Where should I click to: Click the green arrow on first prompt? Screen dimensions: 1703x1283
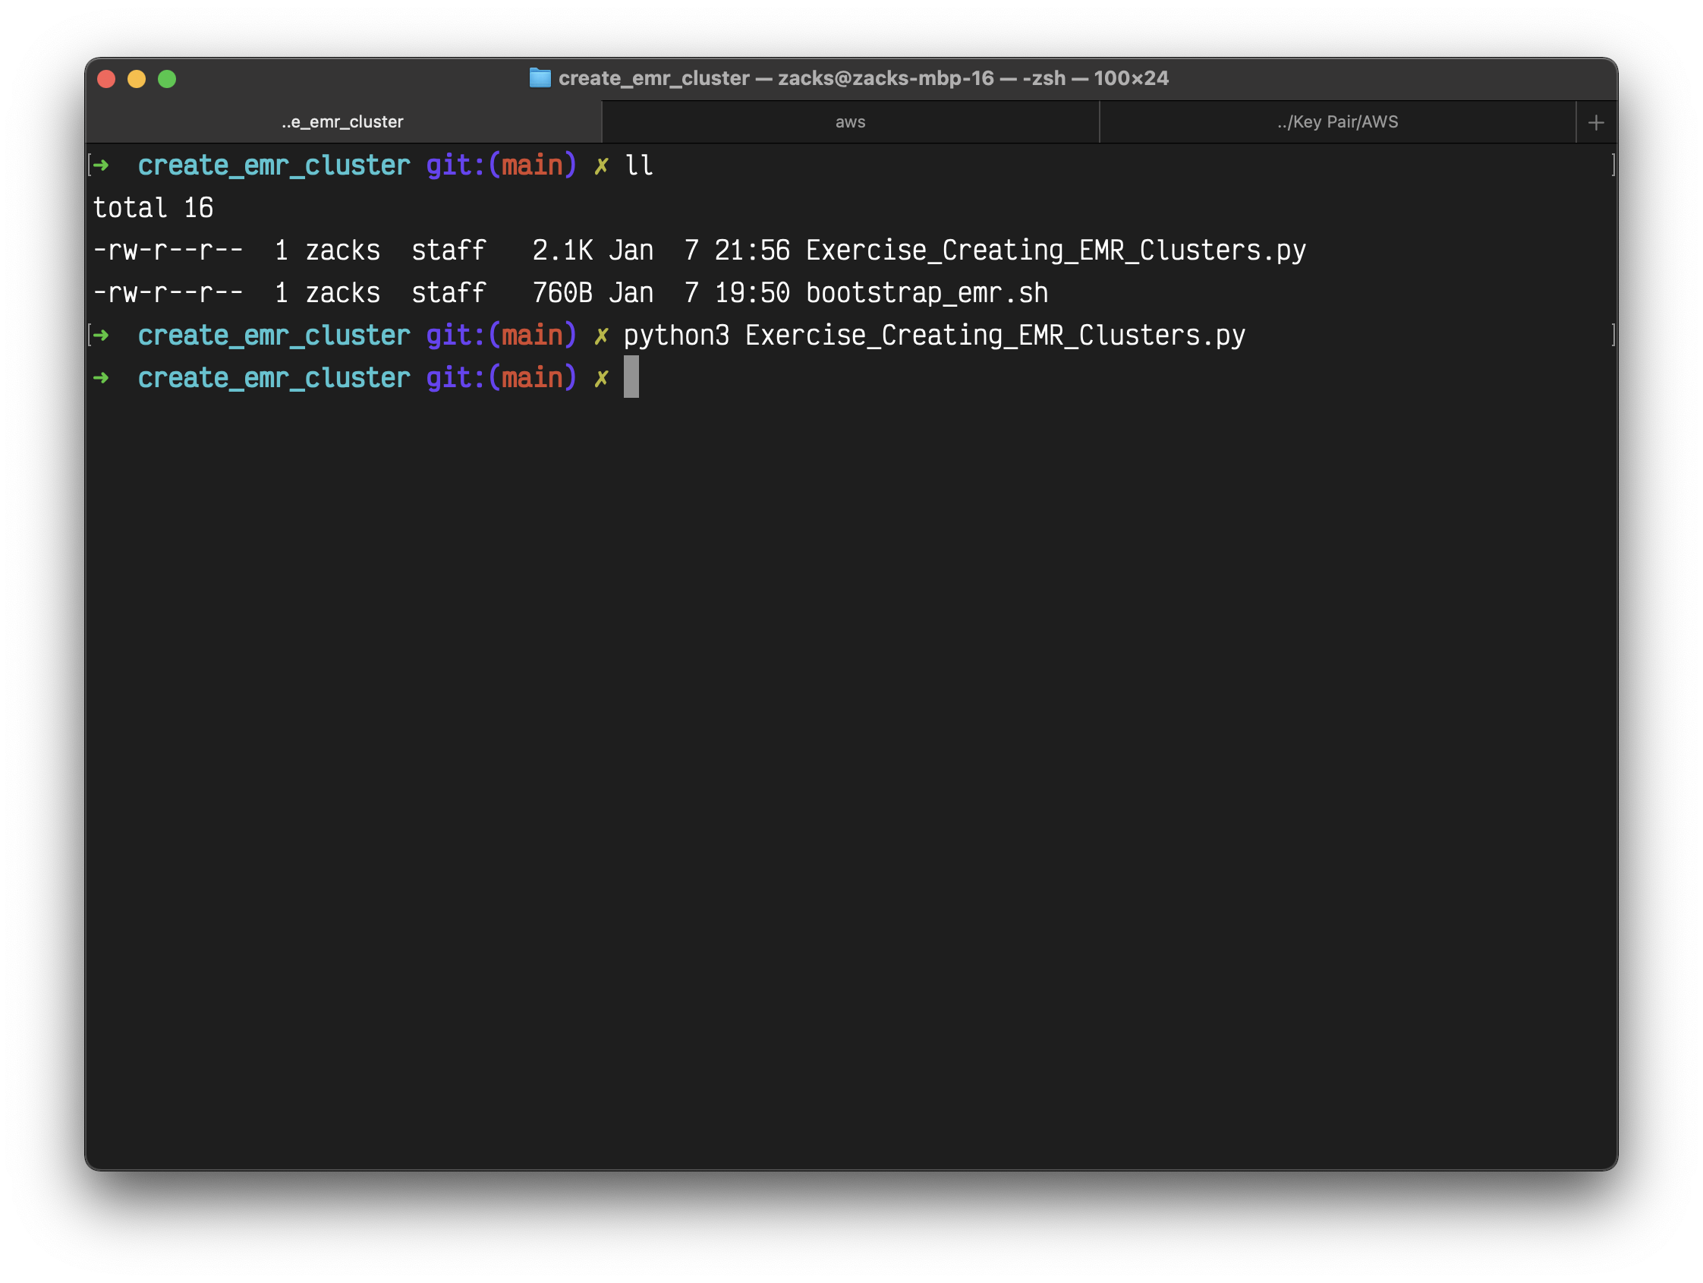pyautogui.click(x=101, y=165)
